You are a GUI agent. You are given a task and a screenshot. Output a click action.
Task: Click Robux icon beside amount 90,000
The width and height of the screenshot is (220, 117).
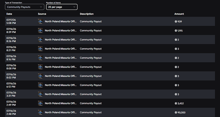tap(176, 113)
